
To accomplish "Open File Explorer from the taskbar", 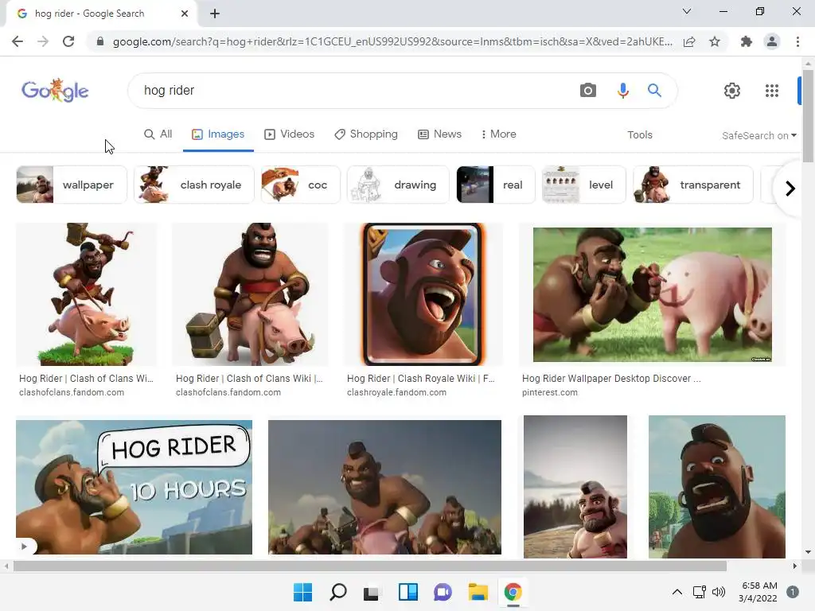I will point(478,592).
